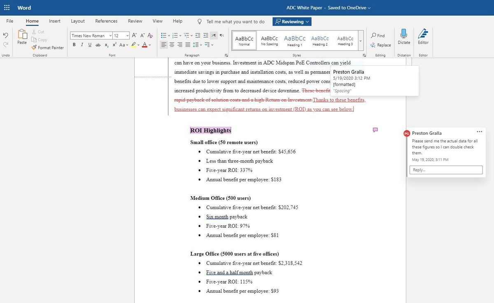Toggle Bold formatting
This screenshot has width=494, height=303.
[x=74, y=45]
